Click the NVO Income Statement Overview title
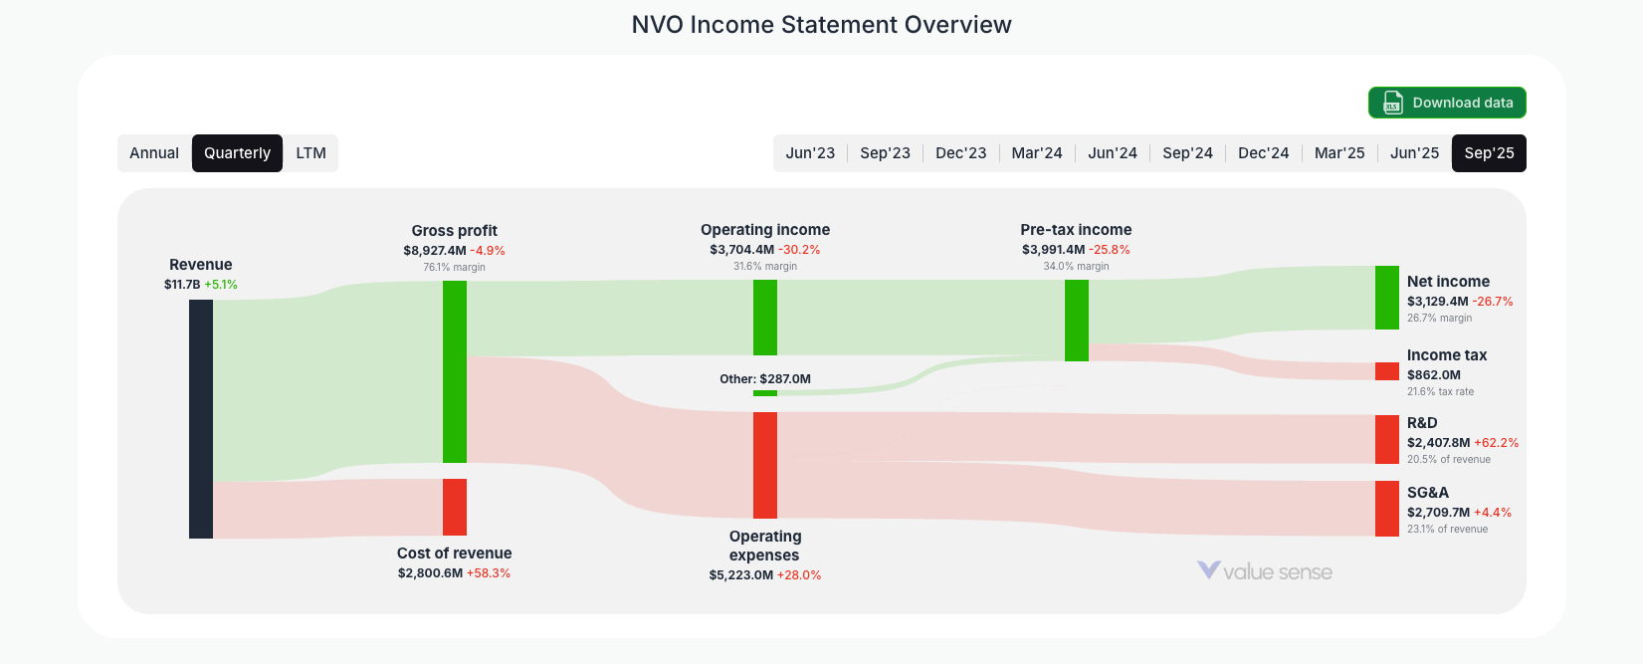 822,25
